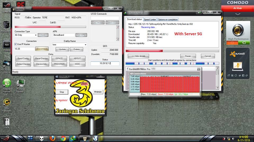
Task: Click the Status field showing 10.28.92.12
Action: tap(105, 63)
